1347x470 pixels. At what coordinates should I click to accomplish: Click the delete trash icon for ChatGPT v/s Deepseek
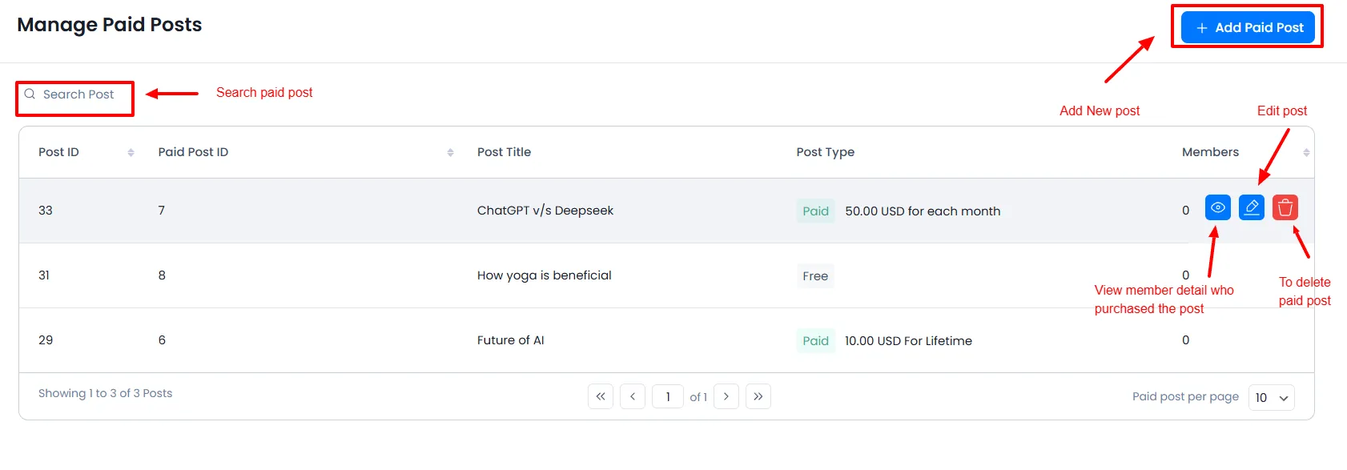click(x=1285, y=207)
